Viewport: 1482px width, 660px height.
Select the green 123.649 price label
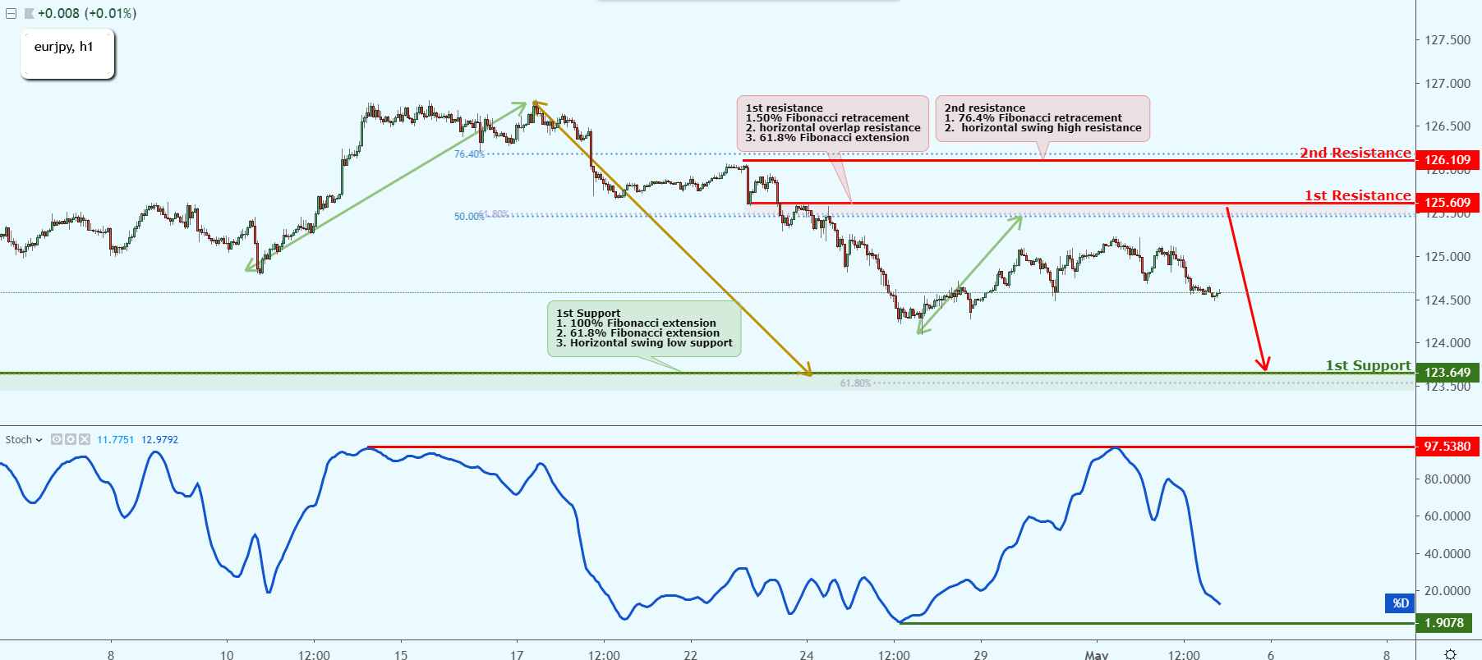tap(1447, 373)
